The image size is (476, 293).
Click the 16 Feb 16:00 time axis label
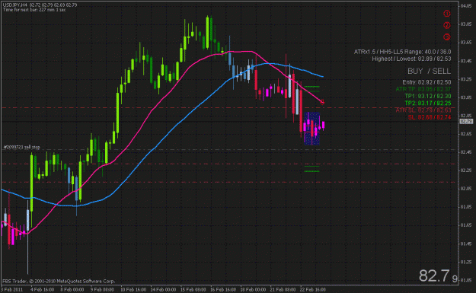pos(223,289)
